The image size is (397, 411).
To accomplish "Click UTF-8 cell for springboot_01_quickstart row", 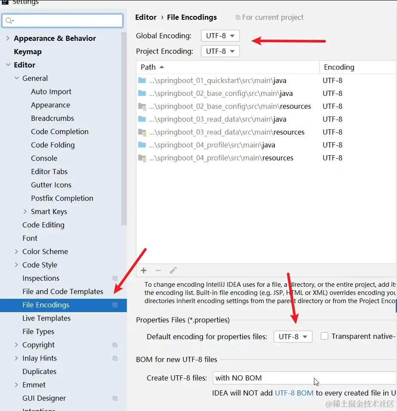I will 332,80.
